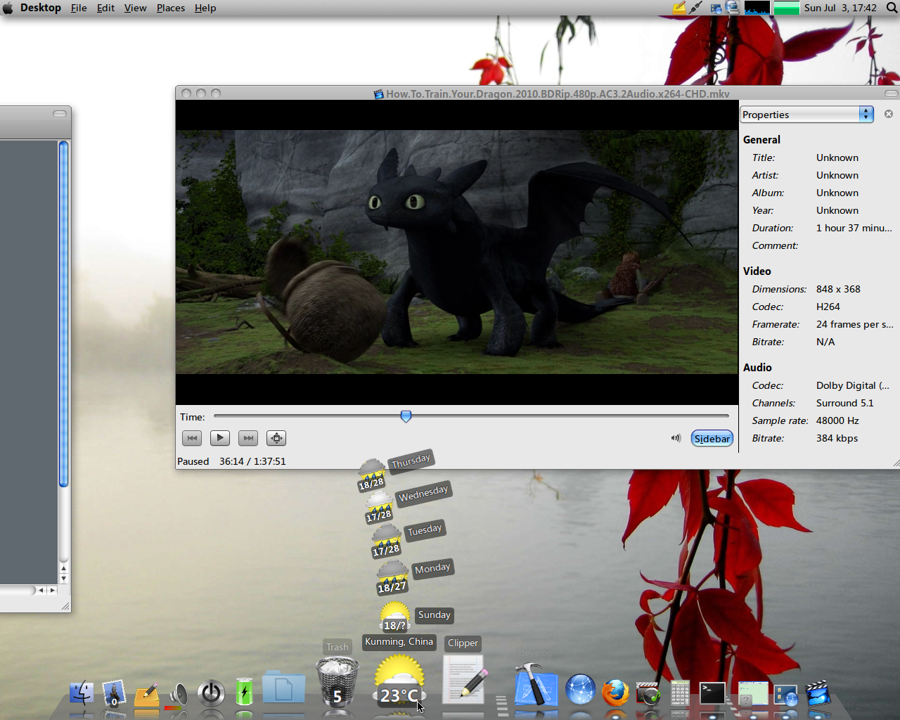Click the '48000 Hz' sample rate value

[837, 420]
